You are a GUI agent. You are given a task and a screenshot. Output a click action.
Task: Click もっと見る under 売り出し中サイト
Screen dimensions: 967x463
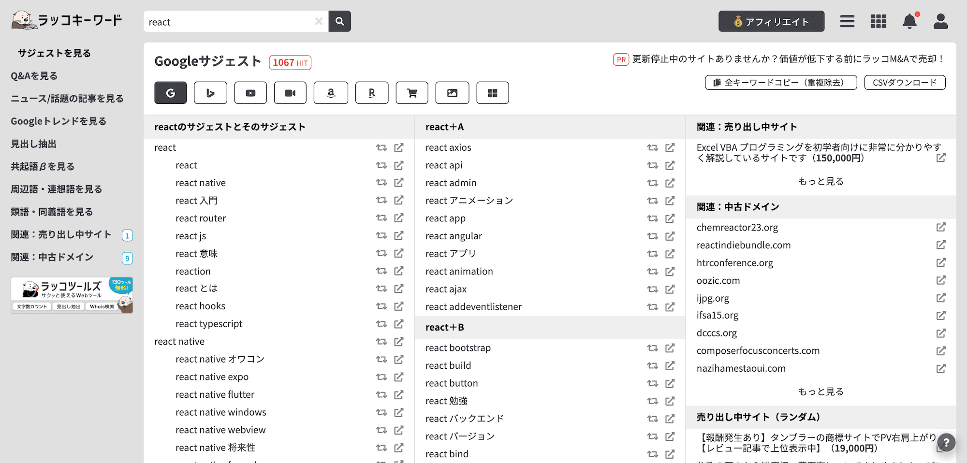coord(820,181)
